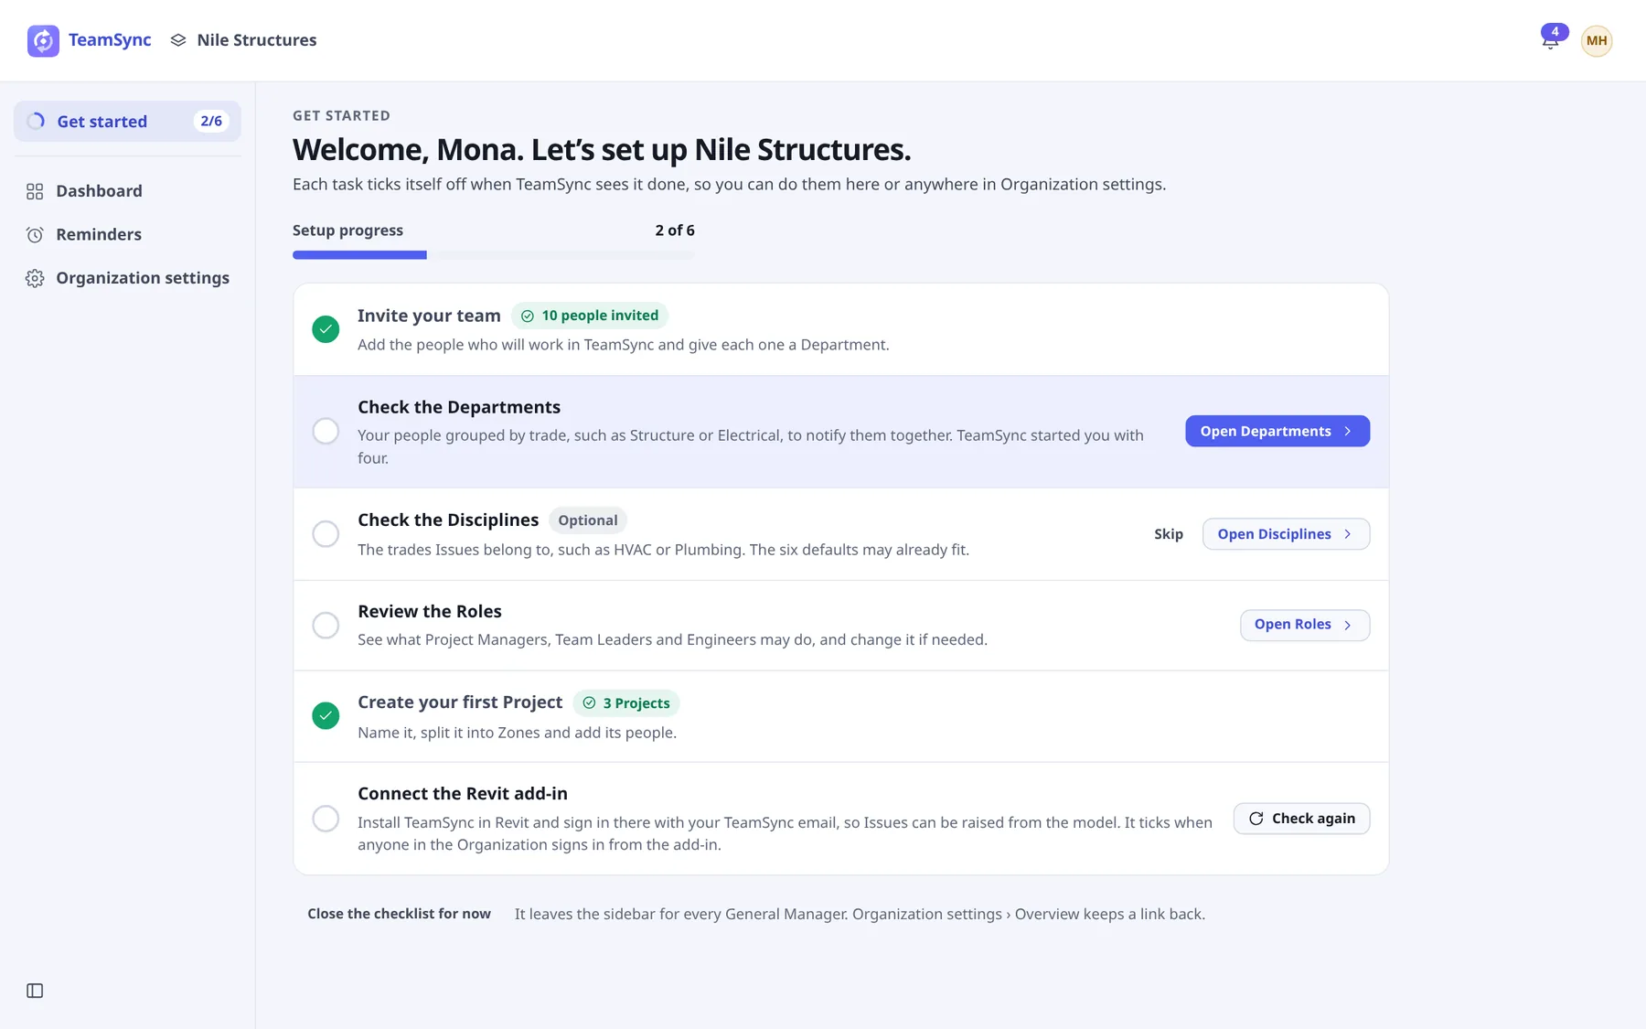The height and width of the screenshot is (1029, 1646).
Task: Click the Nile Structures organization name
Action: pos(257,40)
